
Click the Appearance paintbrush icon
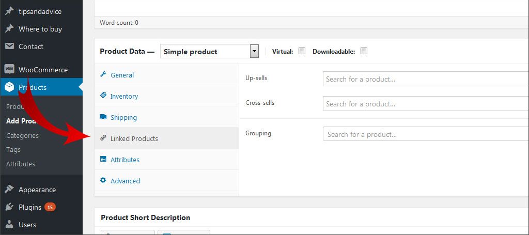tap(9, 190)
